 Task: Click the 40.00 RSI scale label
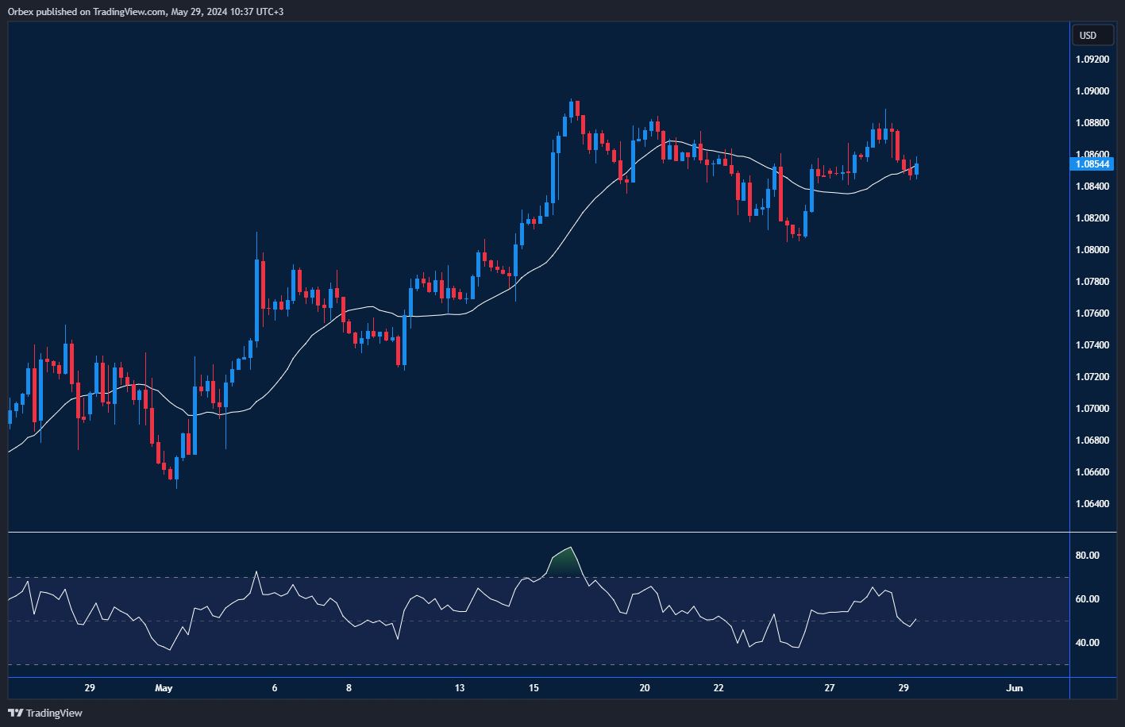pos(1088,643)
